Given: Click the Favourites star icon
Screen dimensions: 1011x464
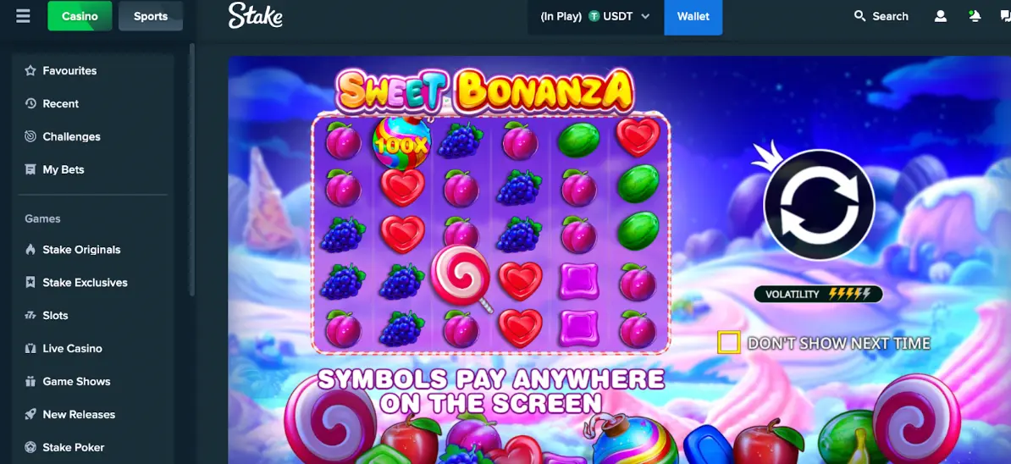Looking at the screenshot, I should [30, 71].
